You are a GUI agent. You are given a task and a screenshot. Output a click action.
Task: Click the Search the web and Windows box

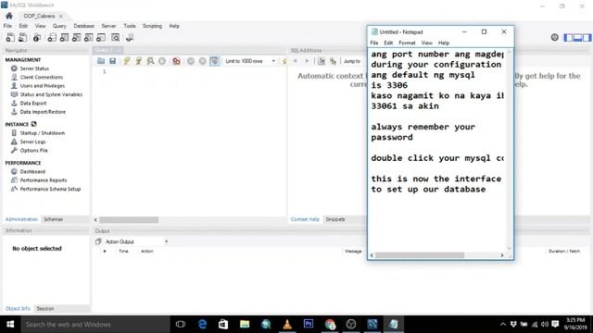coord(95,325)
